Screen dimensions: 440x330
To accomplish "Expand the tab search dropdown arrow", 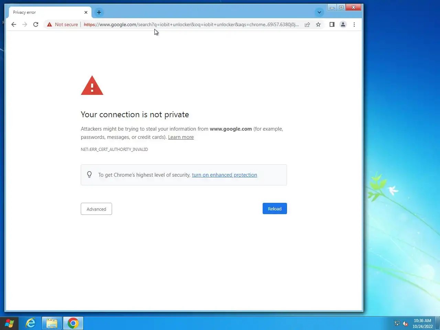I will (319, 12).
